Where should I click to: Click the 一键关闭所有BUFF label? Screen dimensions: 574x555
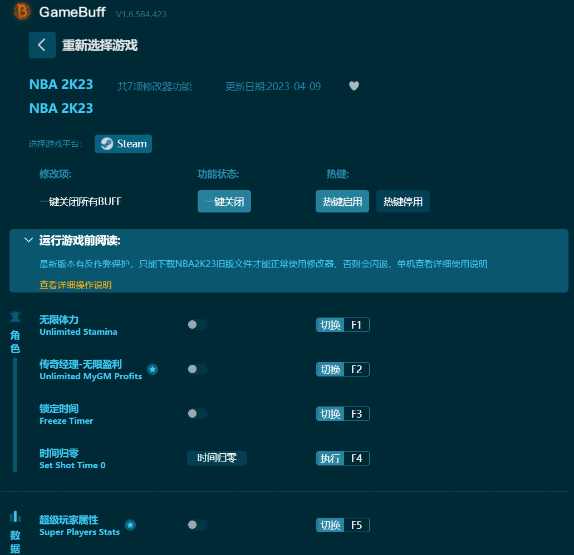click(80, 201)
